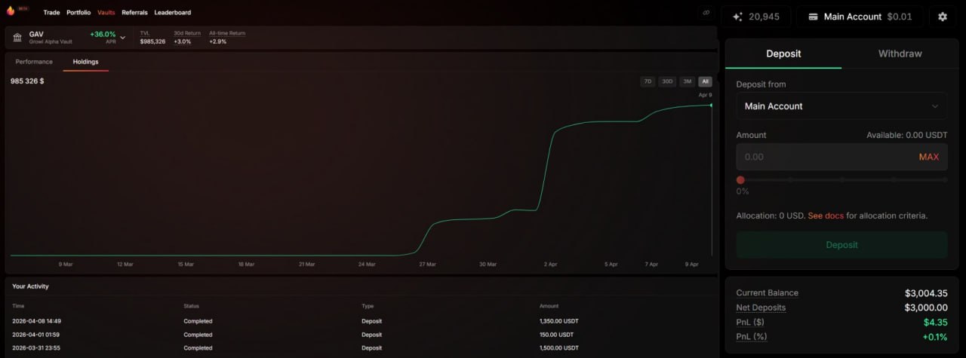Click the vault bank building icon
The height and width of the screenshot is (358, 966).
(x=17, y=37)
